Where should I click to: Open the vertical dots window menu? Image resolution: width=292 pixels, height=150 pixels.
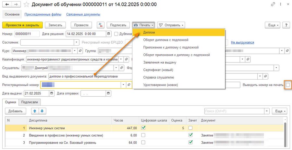(280, 5)
